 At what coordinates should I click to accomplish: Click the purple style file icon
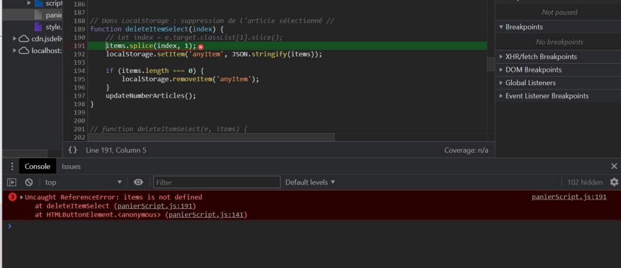38,27
